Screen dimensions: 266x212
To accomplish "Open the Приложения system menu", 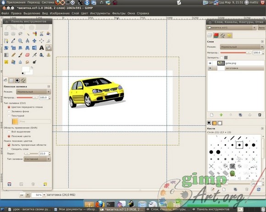I will pyautogui.click(x=16, y=2).
